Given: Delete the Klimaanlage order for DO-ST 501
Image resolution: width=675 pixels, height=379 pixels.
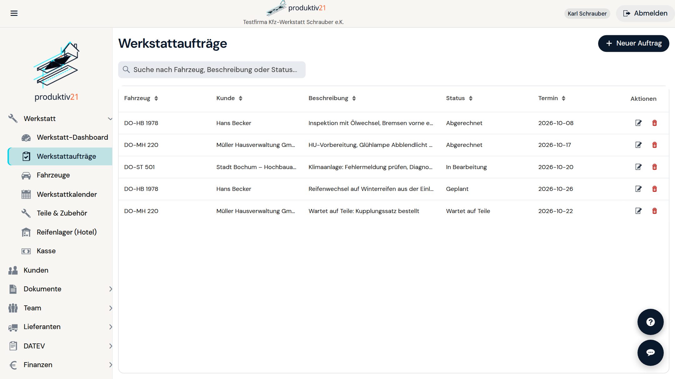Looking at the screenshot, I should coord(654,167).
